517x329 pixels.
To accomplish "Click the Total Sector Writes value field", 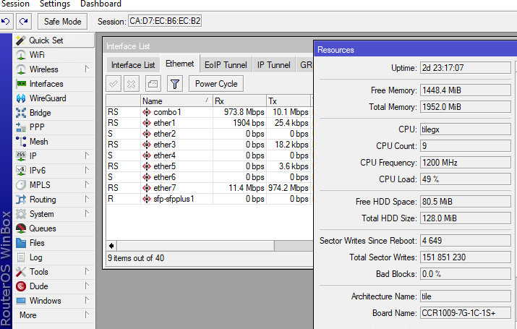I will pyautogui.click(x=465, y=257).
